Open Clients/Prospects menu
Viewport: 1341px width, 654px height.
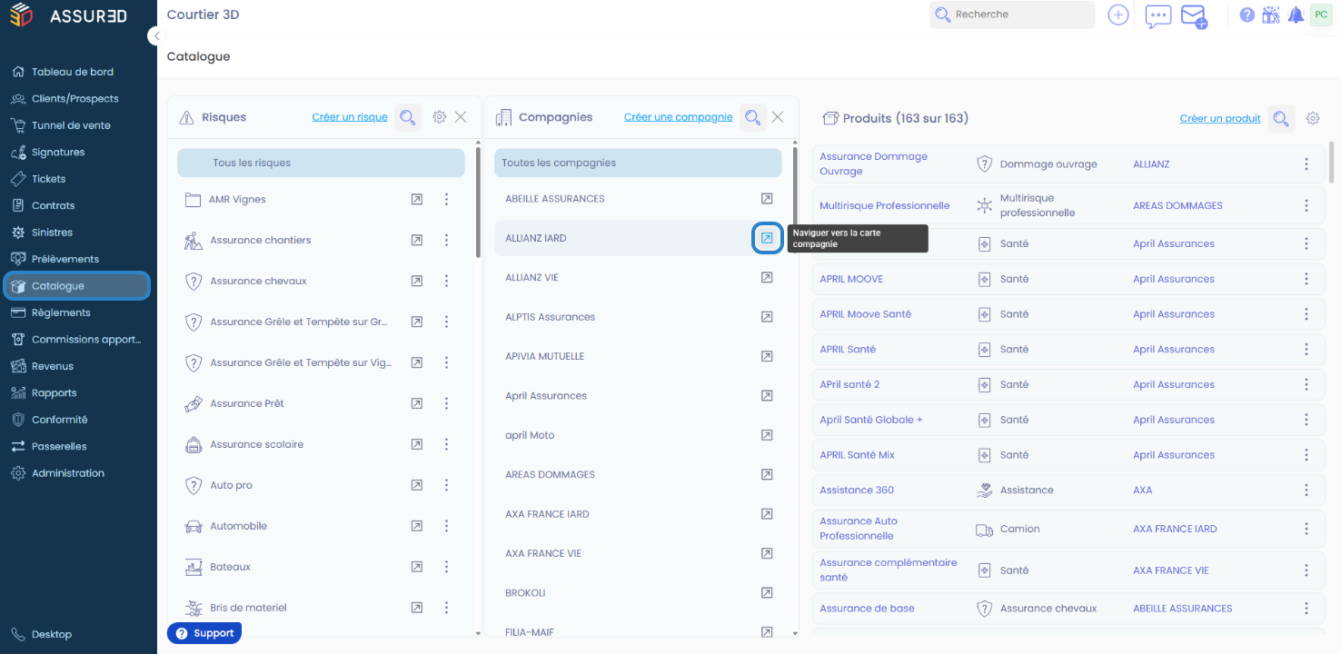coord(74,99)
